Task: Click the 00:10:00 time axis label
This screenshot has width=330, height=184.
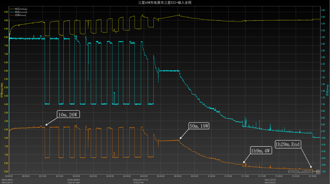Action: tap(43, 176)
